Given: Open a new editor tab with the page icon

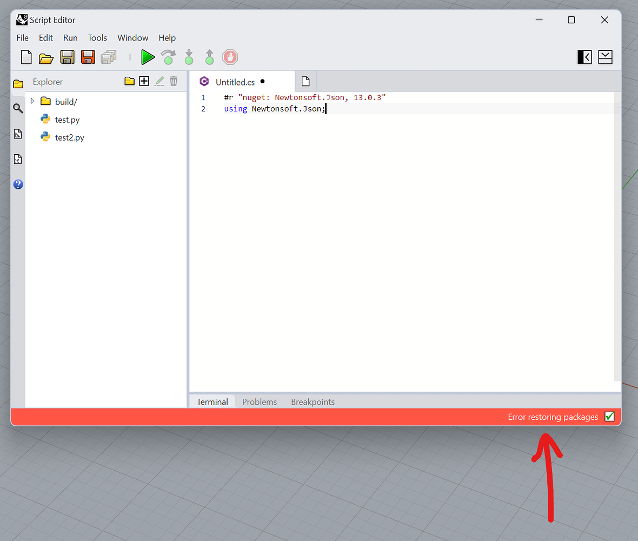Looking at the screenshot, I should pyautogui.click(x=305, y=80).
